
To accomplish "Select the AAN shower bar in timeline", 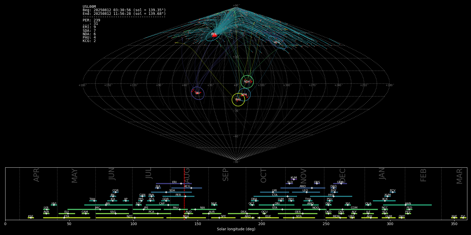I will pyautogui.click(x=407, y=205).
